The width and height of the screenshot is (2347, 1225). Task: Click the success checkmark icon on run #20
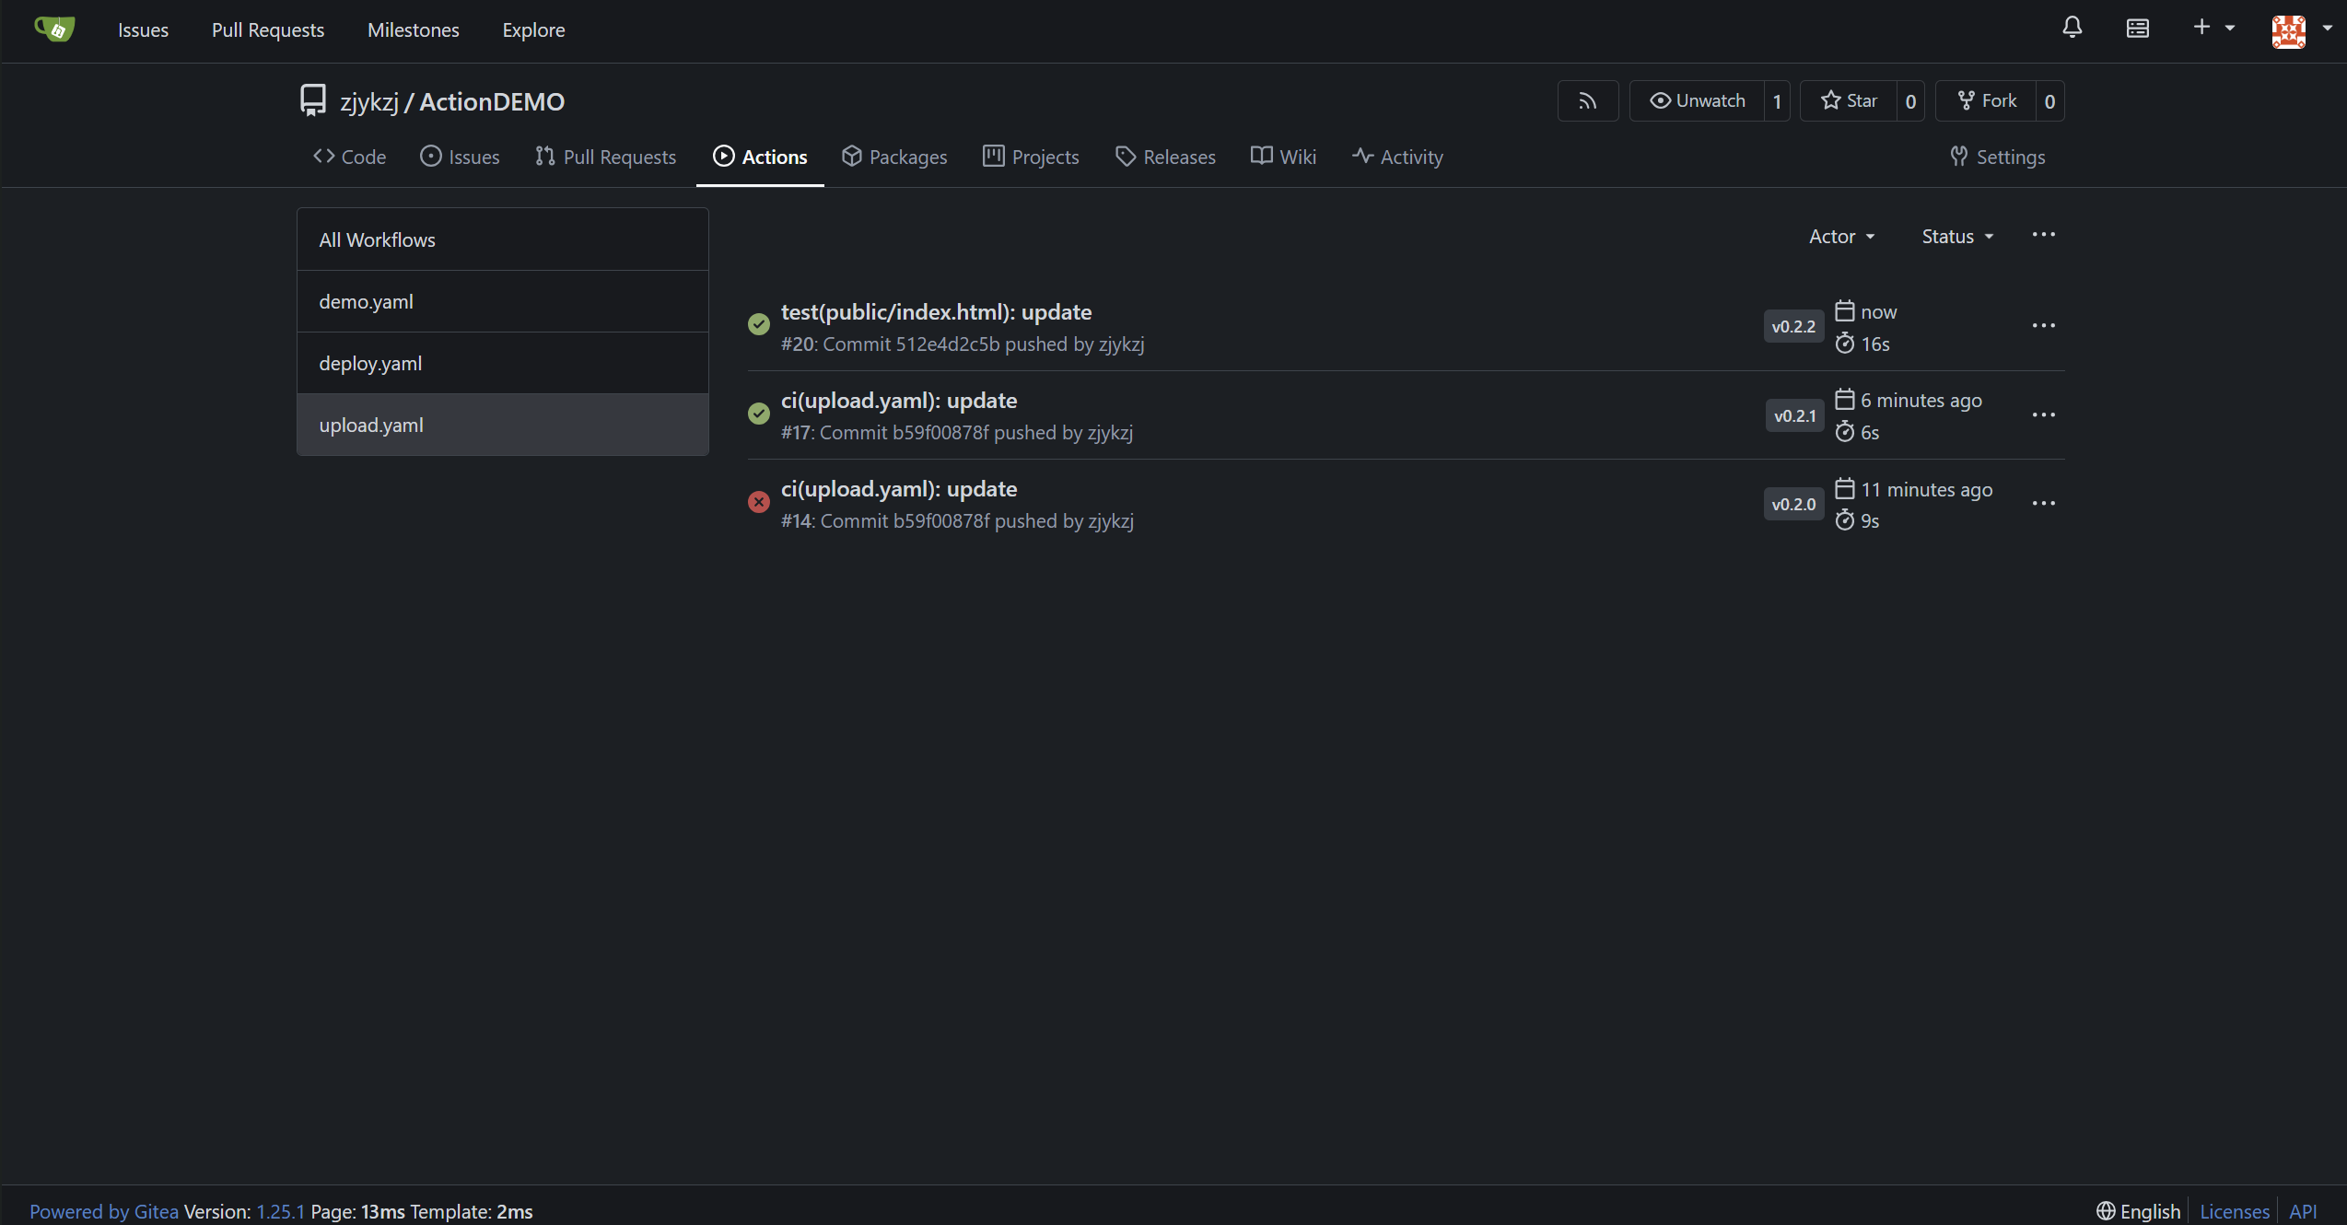(x=758, y=324)
